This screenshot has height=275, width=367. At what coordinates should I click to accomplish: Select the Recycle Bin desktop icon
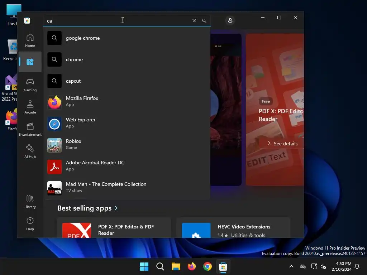click(10, 50)
